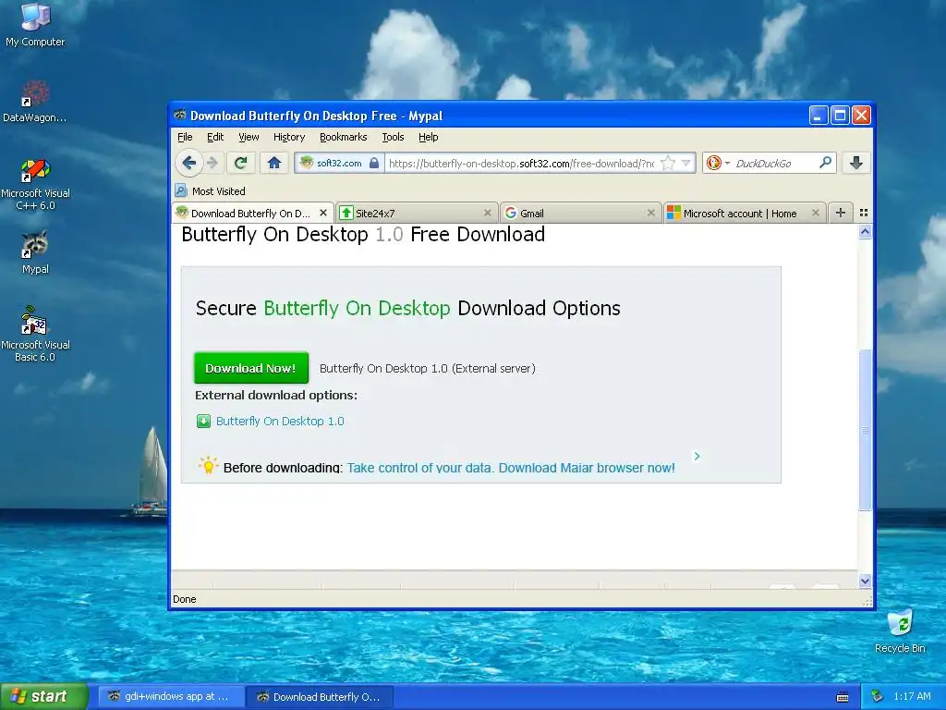
Task: Open a new tab with the plus button
Action: point(840,213)
